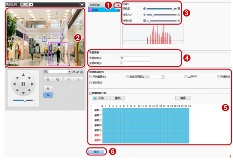Screen dimensions: 233x165
Task: Click the PTZ pause button in the dial center
Action: coord(23,84)
